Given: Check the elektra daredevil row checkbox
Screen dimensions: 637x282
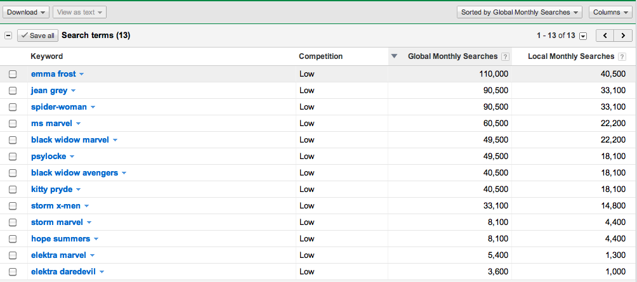Looking at the screenshot, I should [x=13, y=272].
